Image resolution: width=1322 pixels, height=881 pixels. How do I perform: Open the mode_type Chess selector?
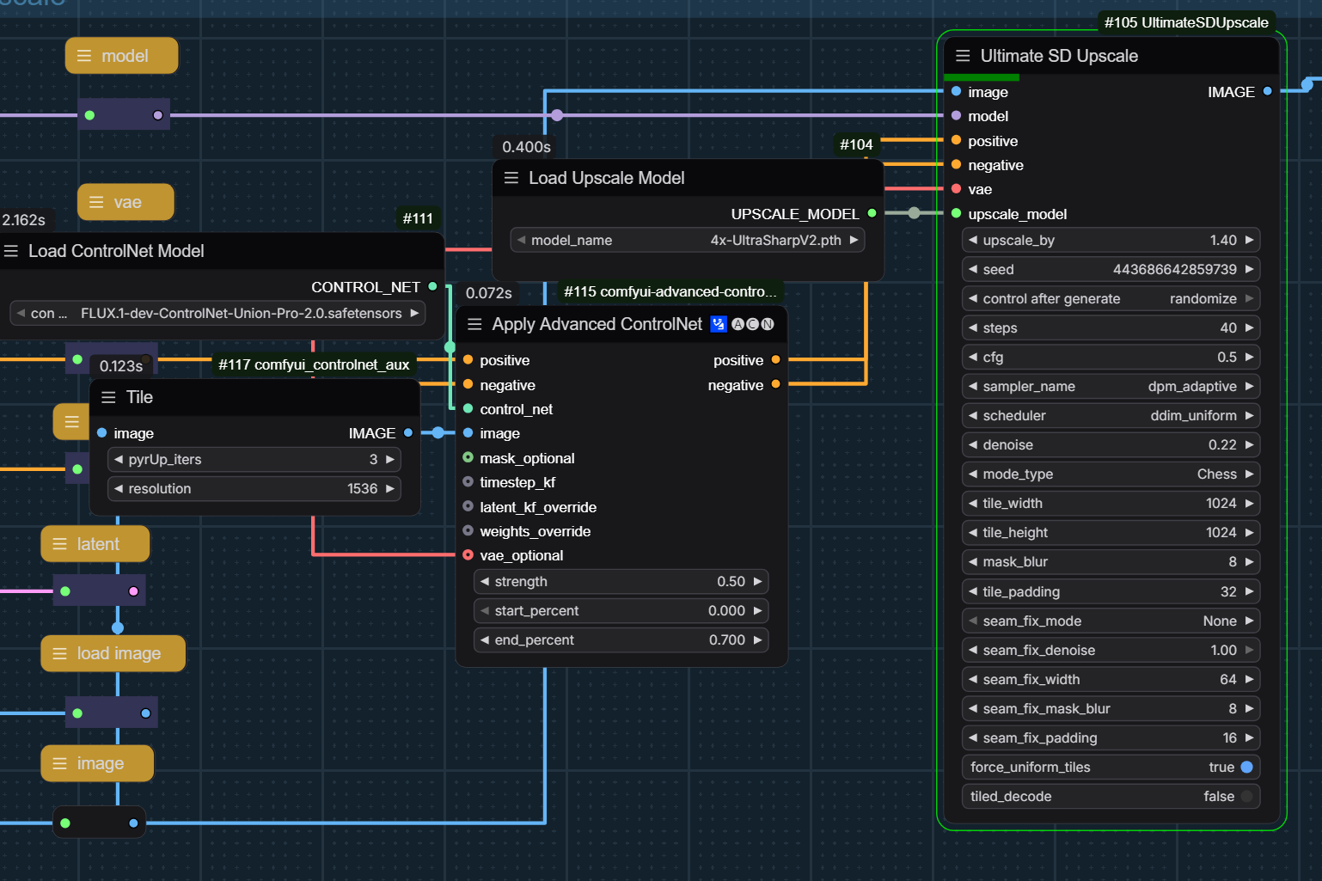point(1111,474)
